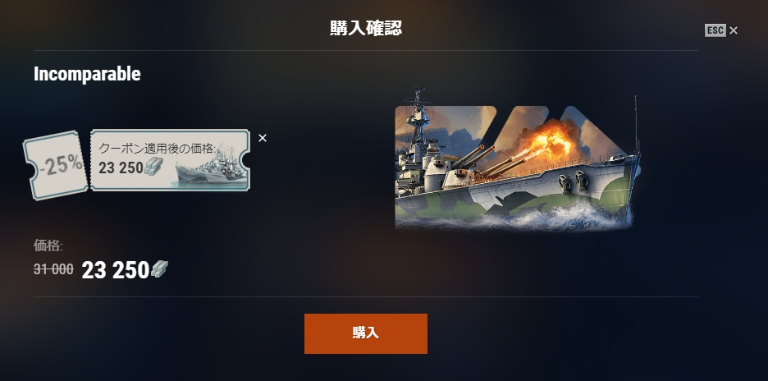This screenshot has width=768, height=381.
Task: Click the クーポン適用後の価格 coupon label
Action: pos(158,148)
